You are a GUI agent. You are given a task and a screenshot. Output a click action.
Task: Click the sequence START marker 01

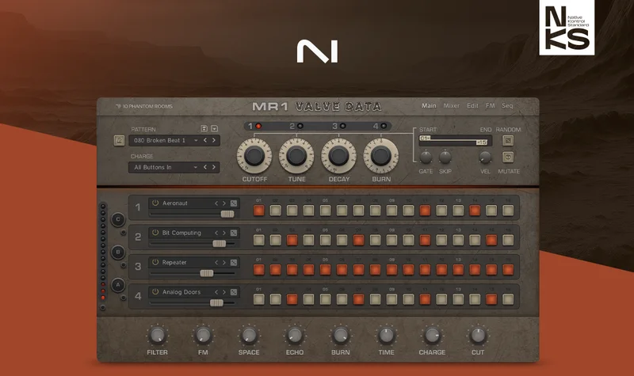click(x=425, y=138)
